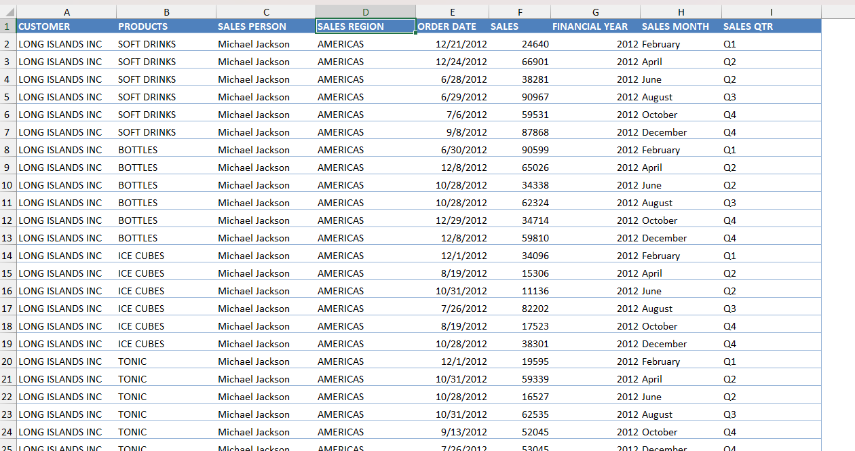Click cell with sales value 24640
Viewport: 855px width, 451px height.
pyautogui.click(x=519, y=44)
